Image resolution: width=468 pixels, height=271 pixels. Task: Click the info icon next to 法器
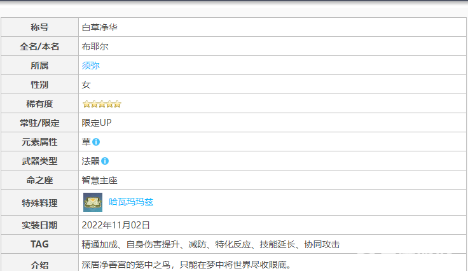tap(105, 161)
